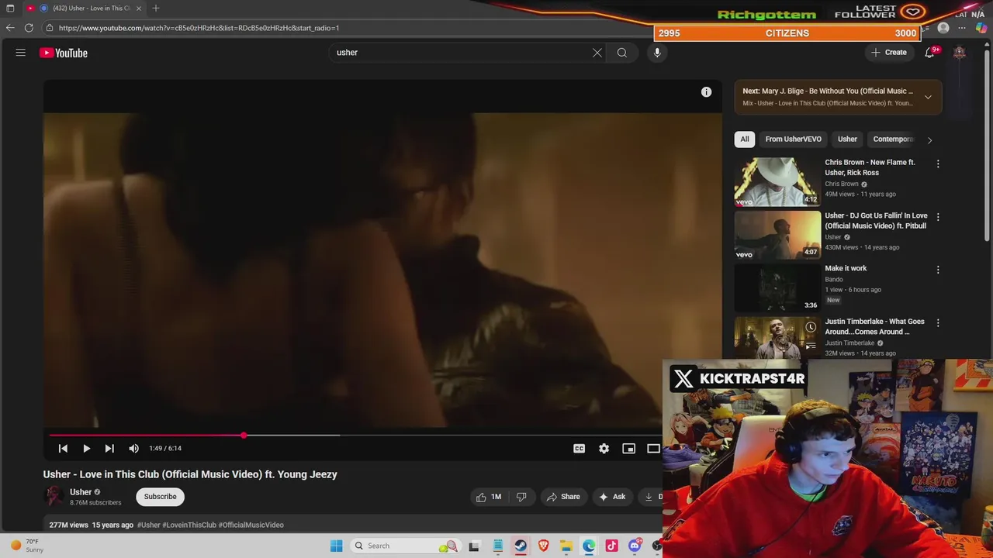The height and width of the screenshot is (558, 993).
Task: Close the Usher YouTube tab
Action: click(139, 8)
